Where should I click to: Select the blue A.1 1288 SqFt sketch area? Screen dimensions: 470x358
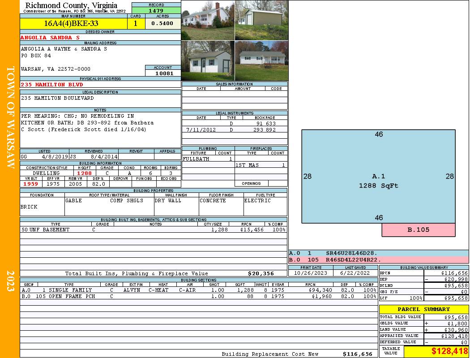click(378, 176)
